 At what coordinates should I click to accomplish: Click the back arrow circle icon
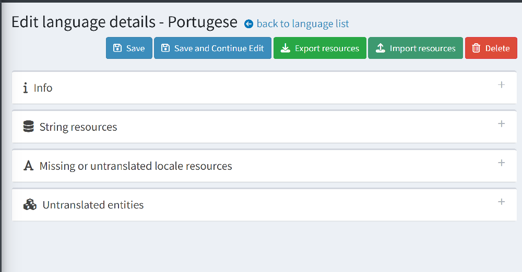click(x=248, y=24)
